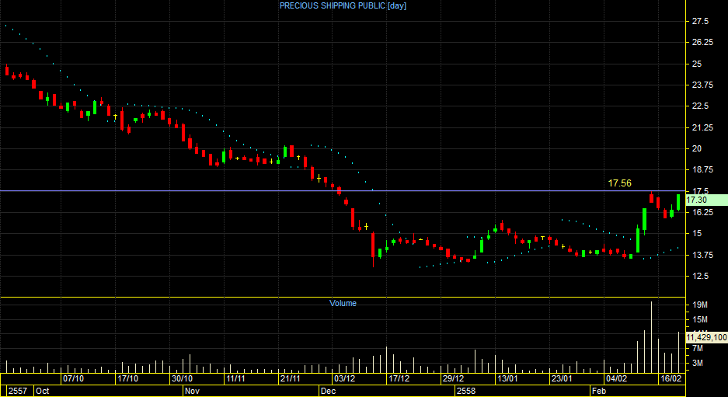Click the 22.5 price axis label
This screenshot has height=397, width=728.
click(x=700, y=106)
